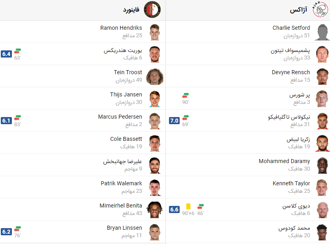Click Cole Bassett's player photo
Viewport: 330px width, 244px height.
[155, 143]
